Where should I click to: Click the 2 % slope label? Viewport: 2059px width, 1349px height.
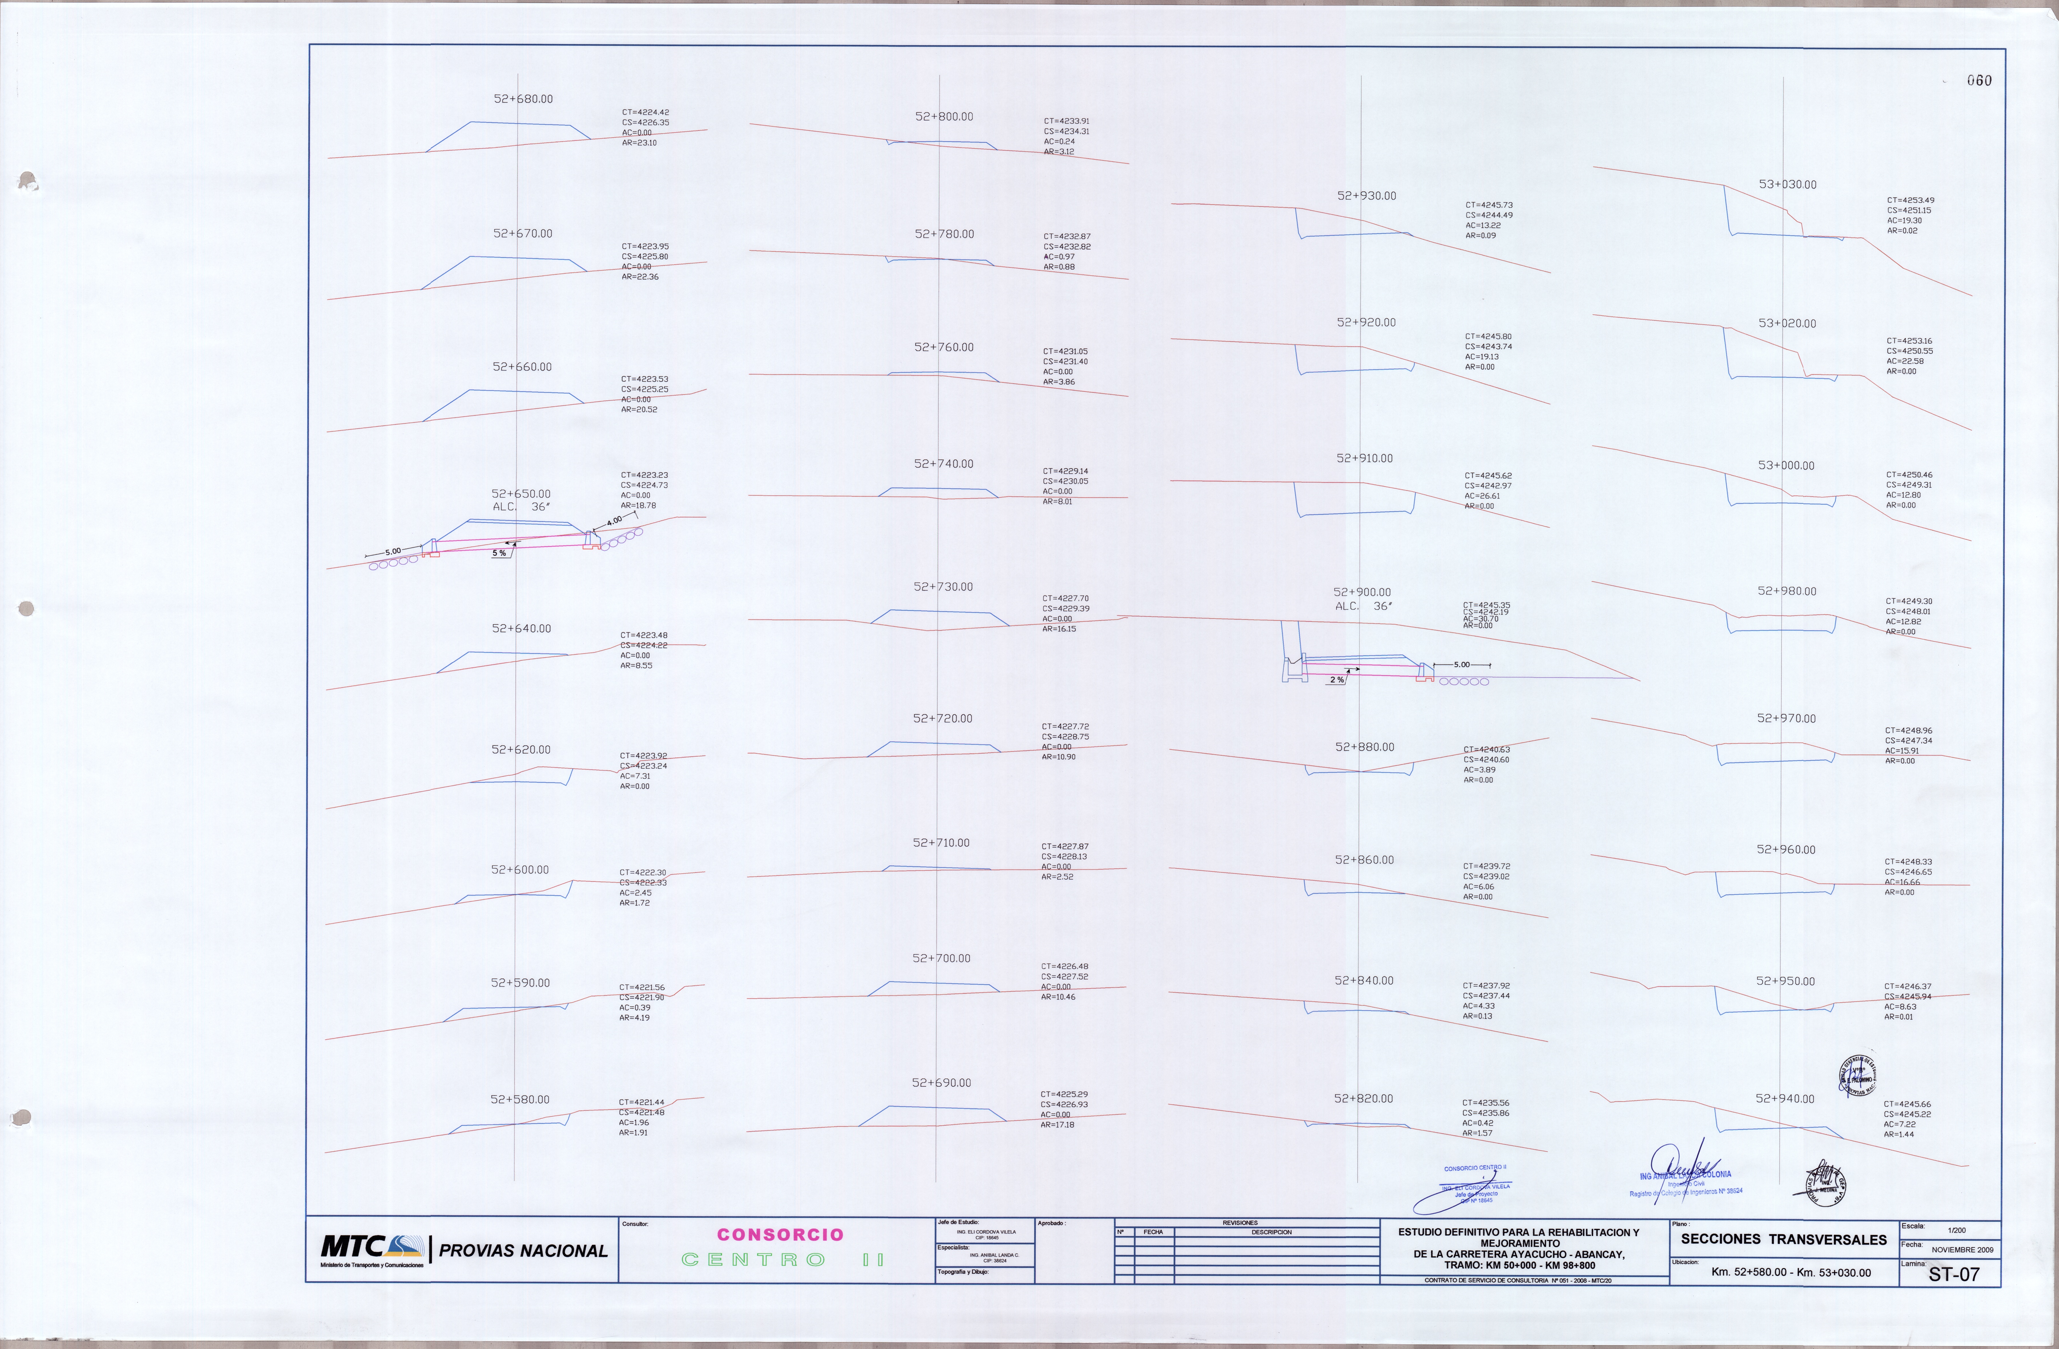tap(1337, 680)
